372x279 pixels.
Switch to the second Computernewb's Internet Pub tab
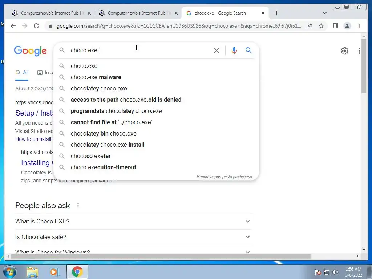pos(138,13)
